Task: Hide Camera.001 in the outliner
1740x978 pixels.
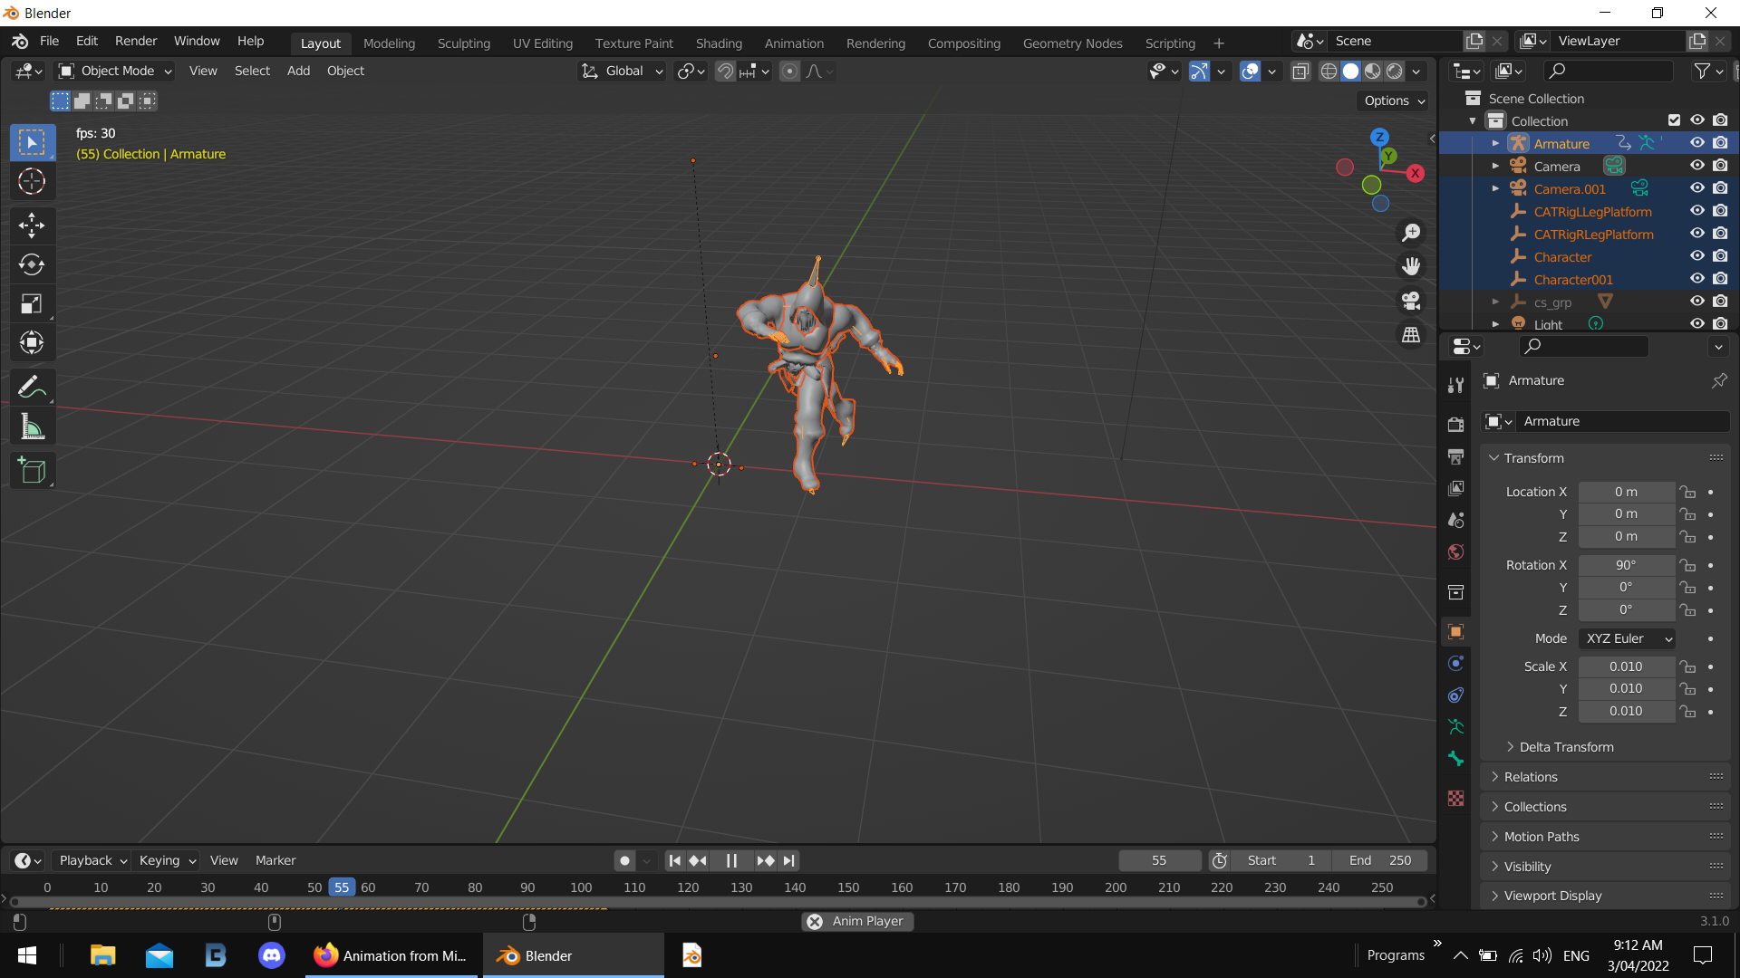Action: coord(1697,187)
